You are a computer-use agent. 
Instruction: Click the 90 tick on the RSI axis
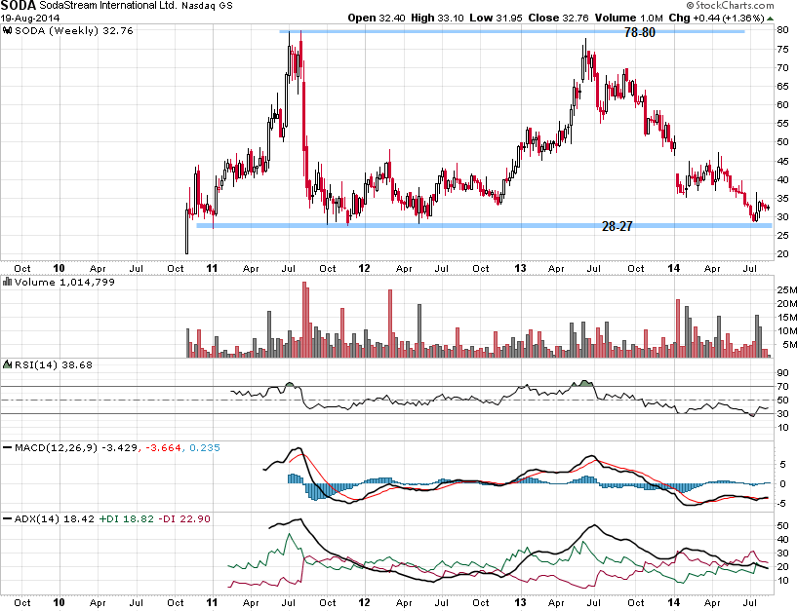pyautogui.click(x=782, y=373)
